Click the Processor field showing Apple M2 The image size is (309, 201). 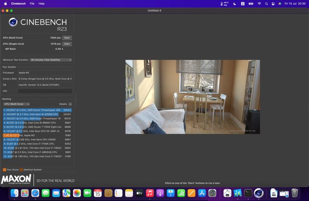tap(45, 72)
